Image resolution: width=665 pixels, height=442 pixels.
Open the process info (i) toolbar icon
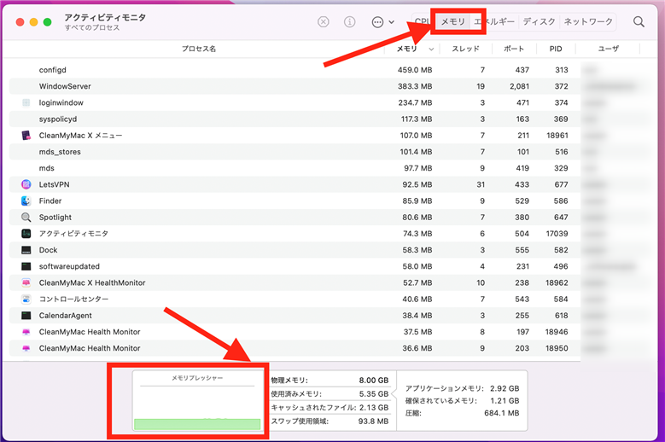point(349,21)
